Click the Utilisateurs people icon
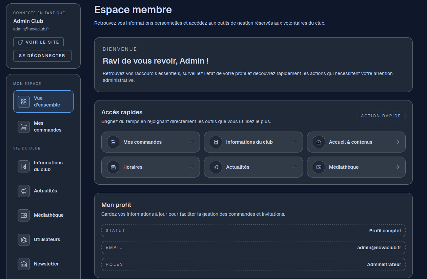This screenshot has width=427, height=279. 24,240
